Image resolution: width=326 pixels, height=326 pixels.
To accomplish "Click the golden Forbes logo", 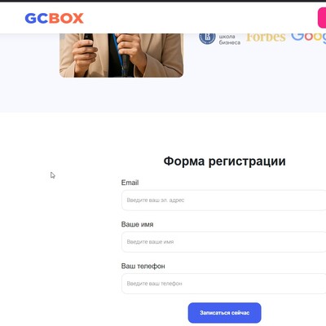I will pos(266,37).
